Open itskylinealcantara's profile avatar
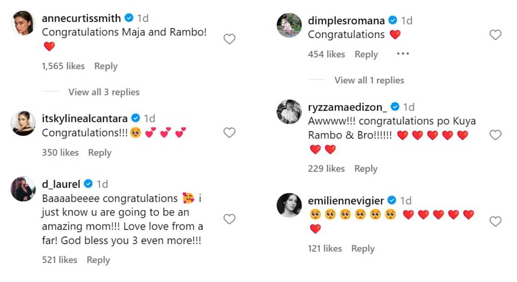The height and width of the screenshot is (282, 517). coord(23,123)
